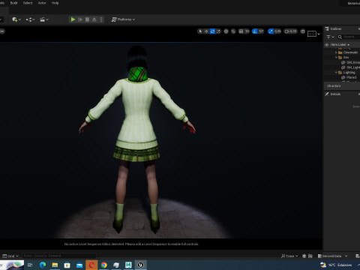Collapse the Lighting folder
360x270 pixels.
point(336,73)
